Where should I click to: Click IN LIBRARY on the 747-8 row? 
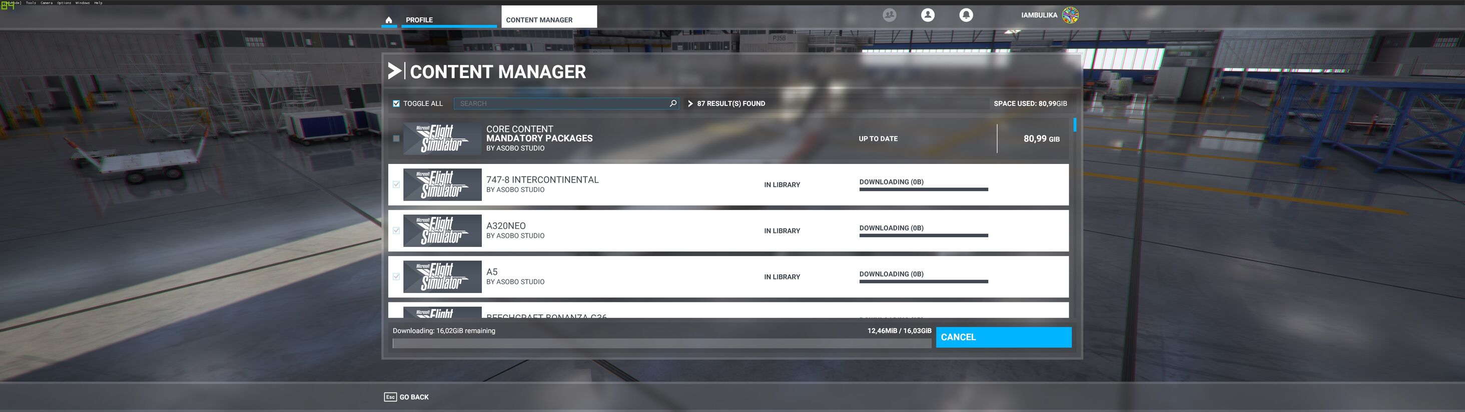782,184
